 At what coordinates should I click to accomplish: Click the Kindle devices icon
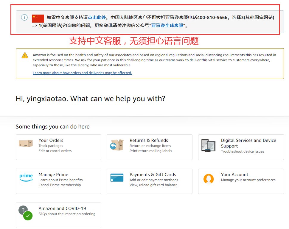coord(209,145)
